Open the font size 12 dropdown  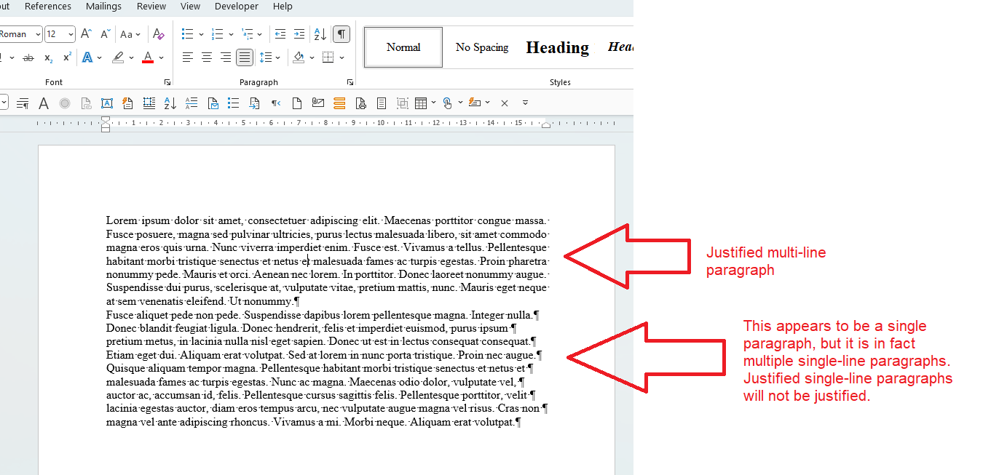pyautogui.click(x=70, y=34)
